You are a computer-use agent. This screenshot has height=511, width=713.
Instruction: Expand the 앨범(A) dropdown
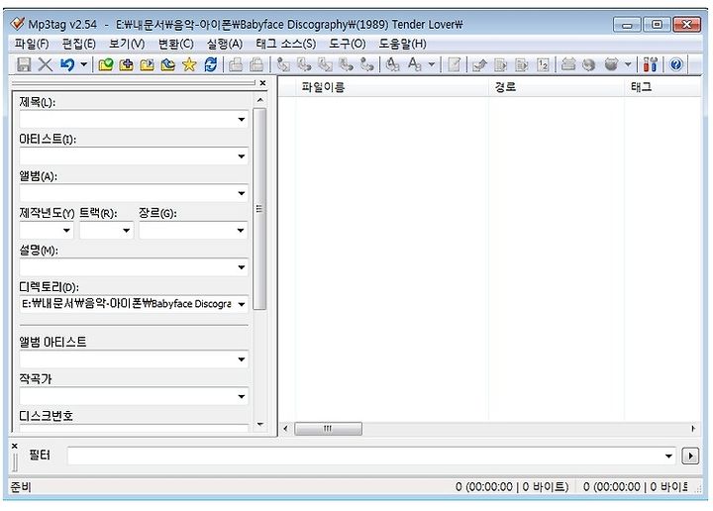click(242, 194)
